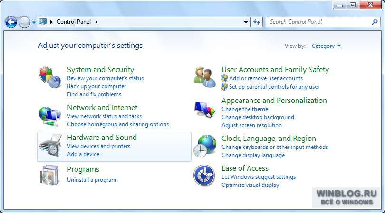Click Adjust screen resolution
This screenshot has height=213, width=385.
(x=251, y=125)
